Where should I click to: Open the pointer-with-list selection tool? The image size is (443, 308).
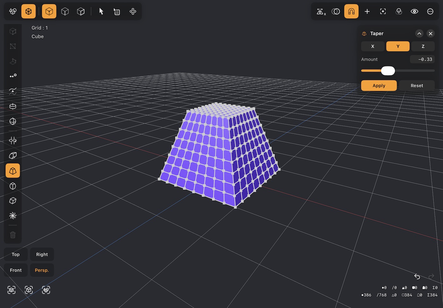pyautogui.click(x=117, y=11)
